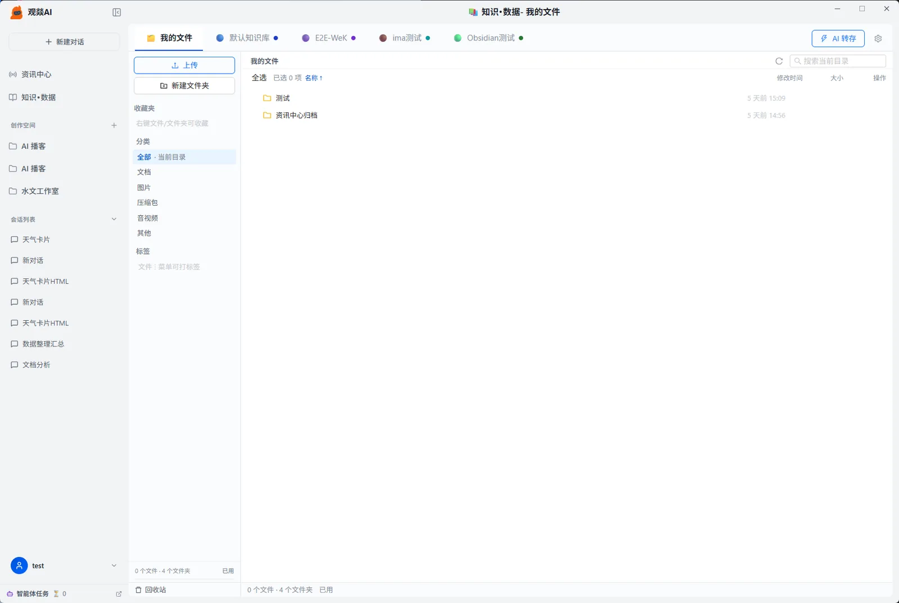This screenshot has width=899, height=603.
Task: Open the 测试 folder
Action: (x=283, y=98)
